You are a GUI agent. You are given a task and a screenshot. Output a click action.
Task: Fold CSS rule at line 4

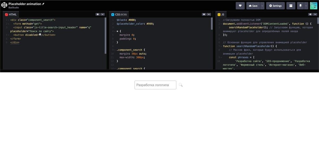click(x=114, y=31)
